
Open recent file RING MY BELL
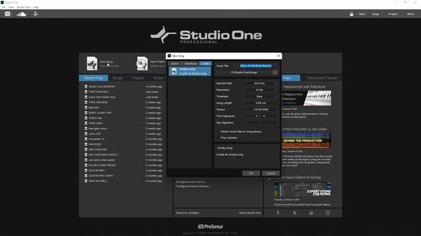coord(98,181)
